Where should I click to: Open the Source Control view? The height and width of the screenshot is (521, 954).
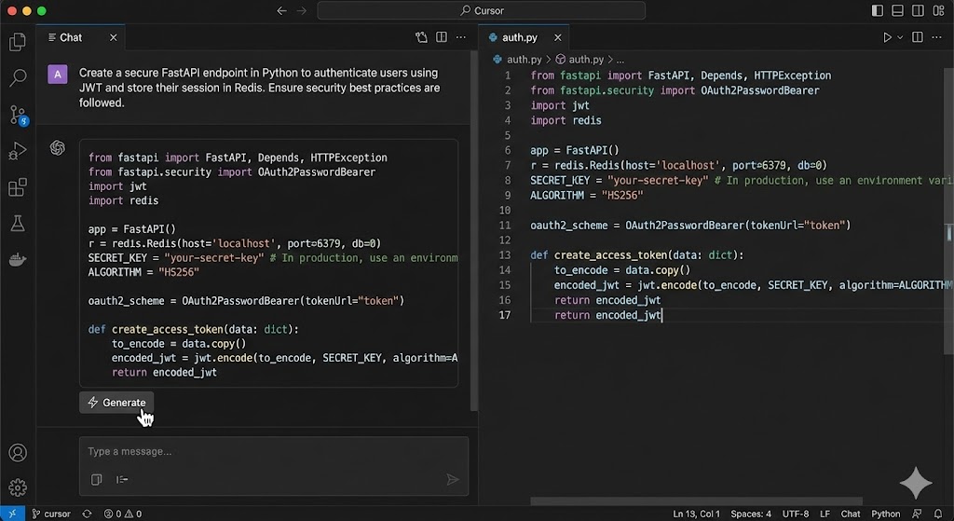click(17, 115)
